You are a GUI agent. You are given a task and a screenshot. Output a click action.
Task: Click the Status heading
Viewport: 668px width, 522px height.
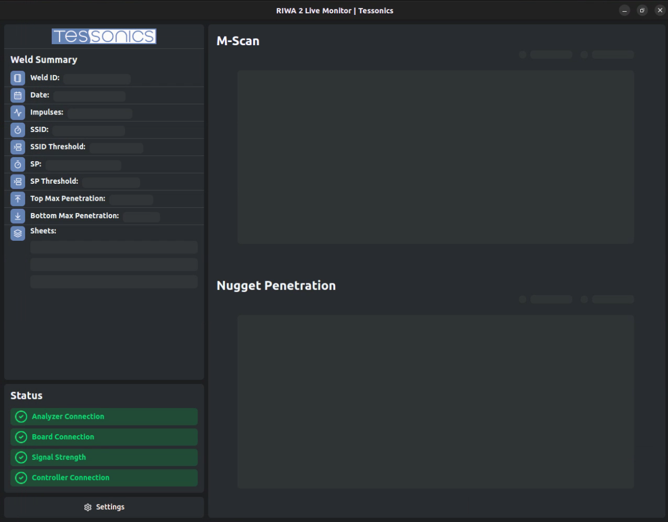point(26,396)
